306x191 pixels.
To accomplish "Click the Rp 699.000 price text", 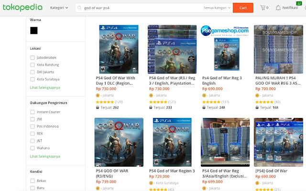I will pos(212,181).
